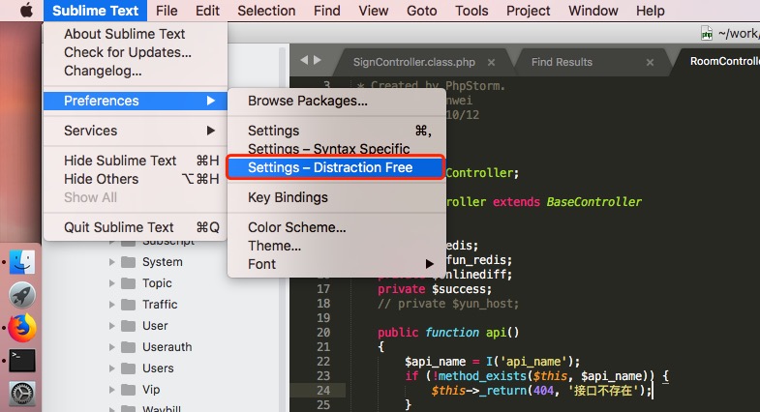Open the Project menu
This screenshot has width=760, height=412.
528,11
